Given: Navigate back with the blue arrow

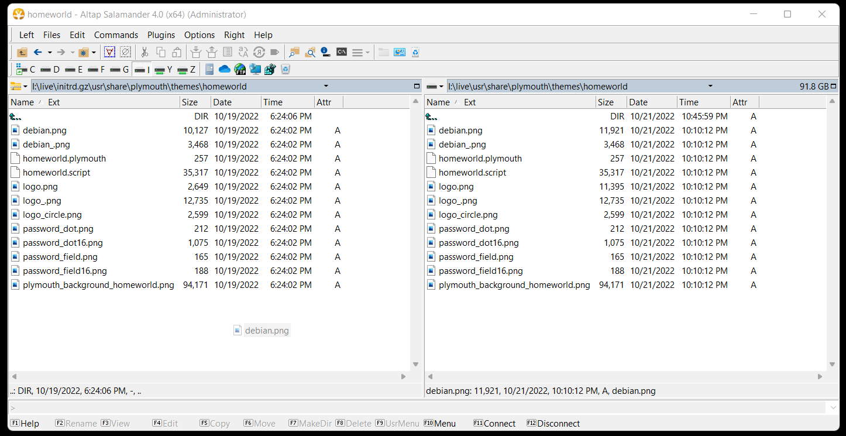Looking at the screenshot, I should (x=37, y=52).
